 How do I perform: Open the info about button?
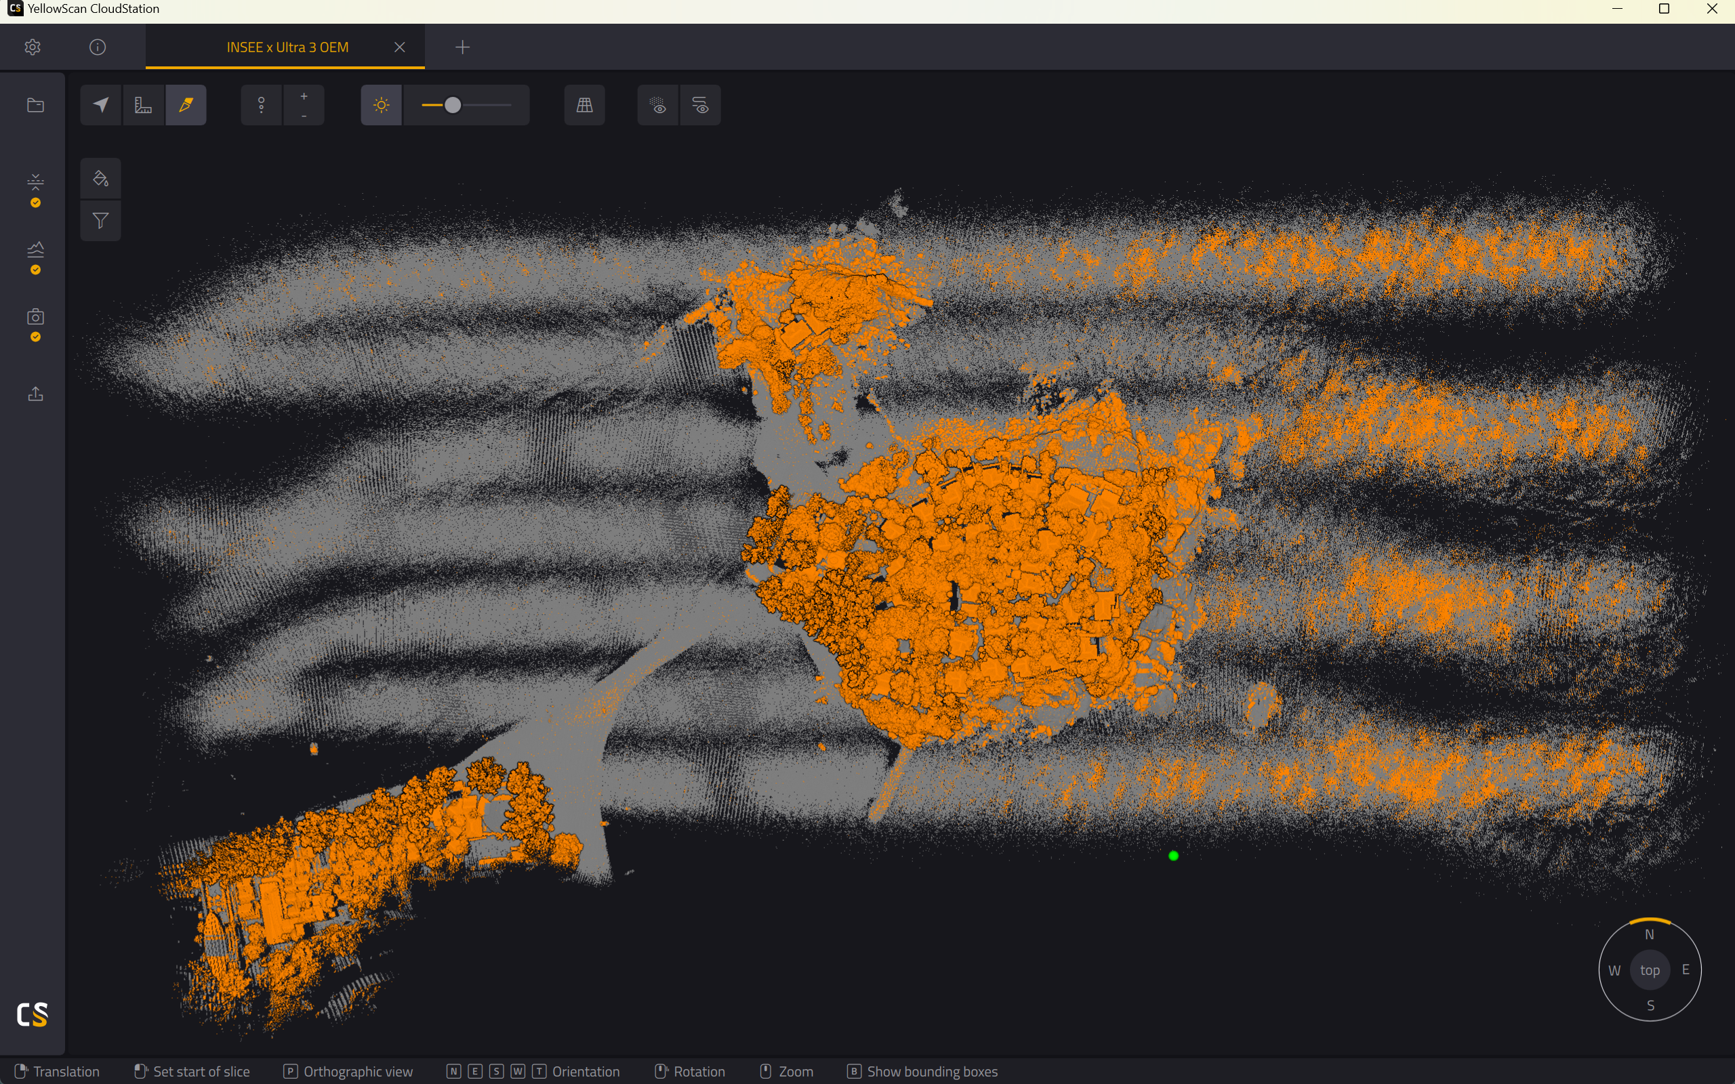[98, 47]
